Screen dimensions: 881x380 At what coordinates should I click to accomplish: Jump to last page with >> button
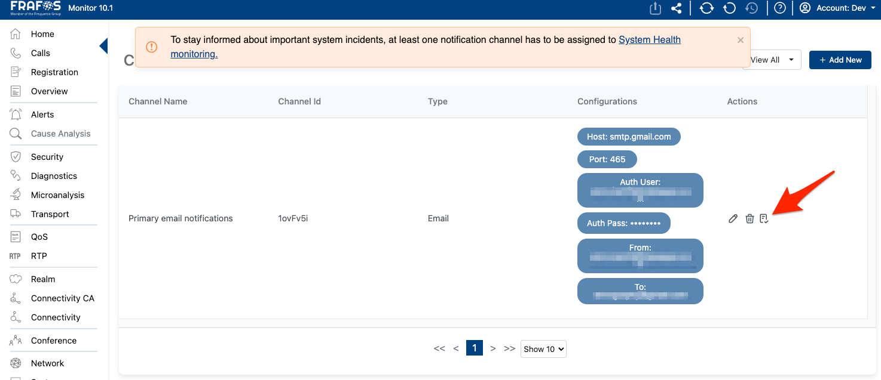tap(509, 348)
